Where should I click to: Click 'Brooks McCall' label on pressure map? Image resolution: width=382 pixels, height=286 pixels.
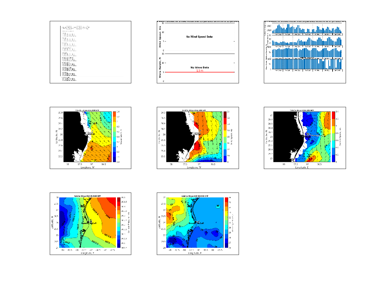coord(89,223)
